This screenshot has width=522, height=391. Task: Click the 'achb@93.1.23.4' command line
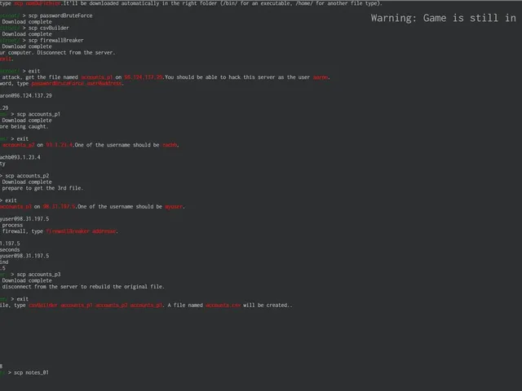(x=20, y=157)
